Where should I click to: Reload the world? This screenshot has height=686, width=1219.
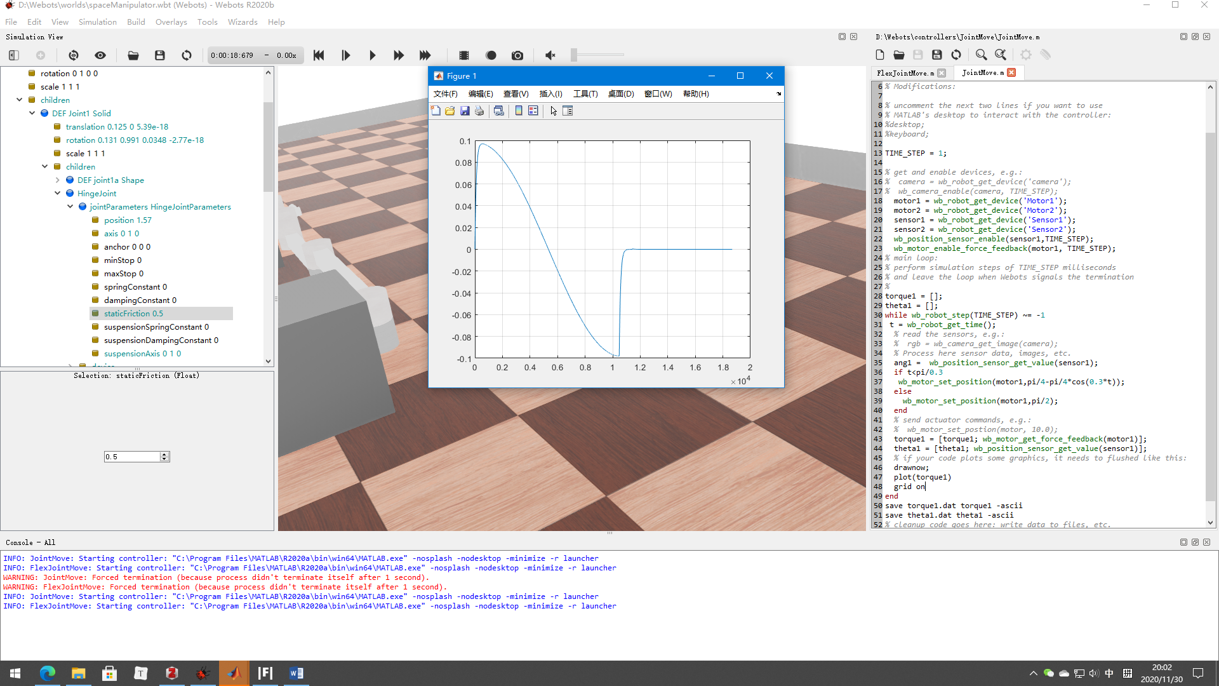[x=187, y=55]
